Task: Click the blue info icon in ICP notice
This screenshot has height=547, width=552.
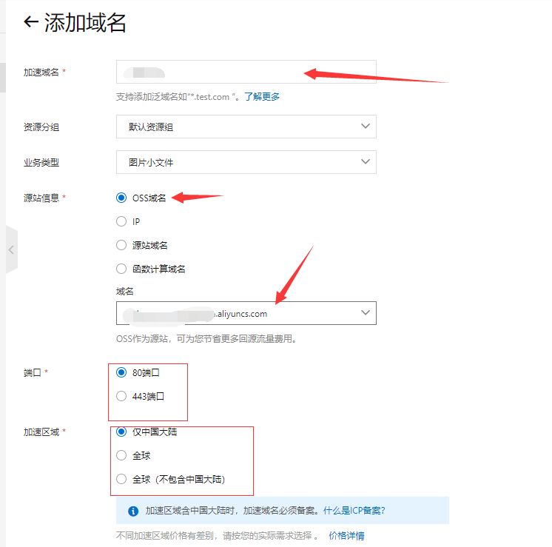Action: 133,511
